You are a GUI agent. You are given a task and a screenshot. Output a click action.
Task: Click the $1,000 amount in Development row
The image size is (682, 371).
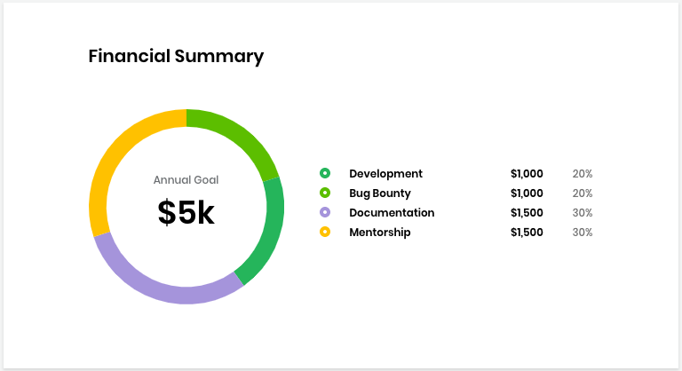point(527,174)
